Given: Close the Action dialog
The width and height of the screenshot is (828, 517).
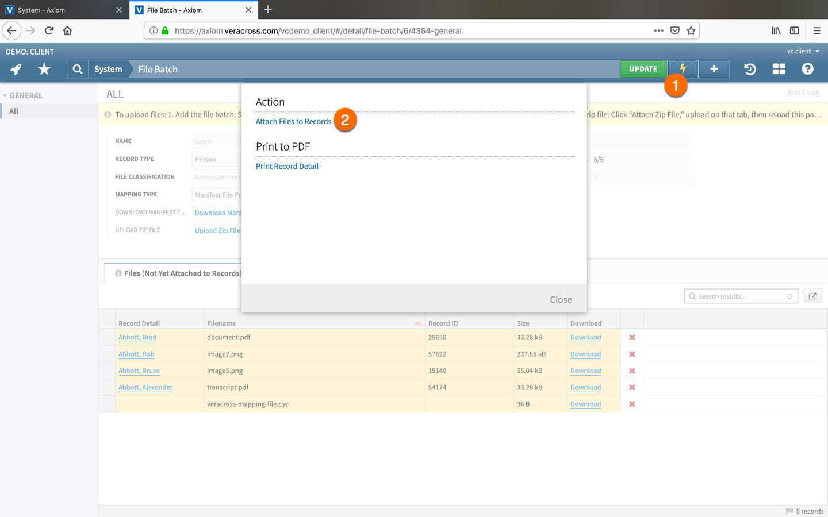Looking at the screenshot, I should click(x=561, y=299).
